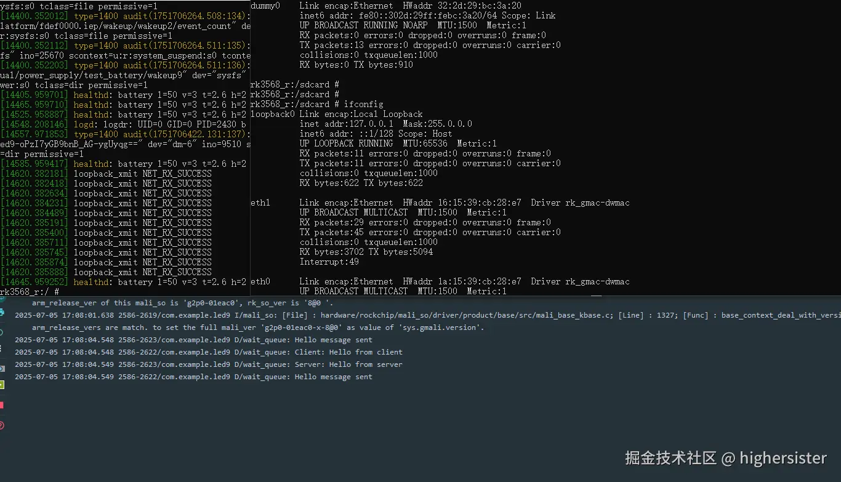Click 'RX packets:29' in eth1 section

point(332,222)
